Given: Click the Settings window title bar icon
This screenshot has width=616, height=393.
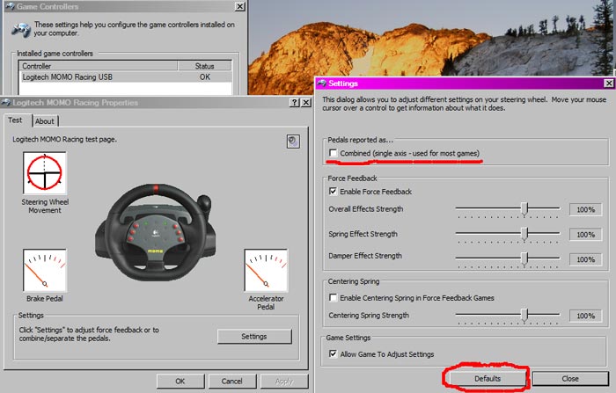Looking at the screenshot, I should pos(322,84).
